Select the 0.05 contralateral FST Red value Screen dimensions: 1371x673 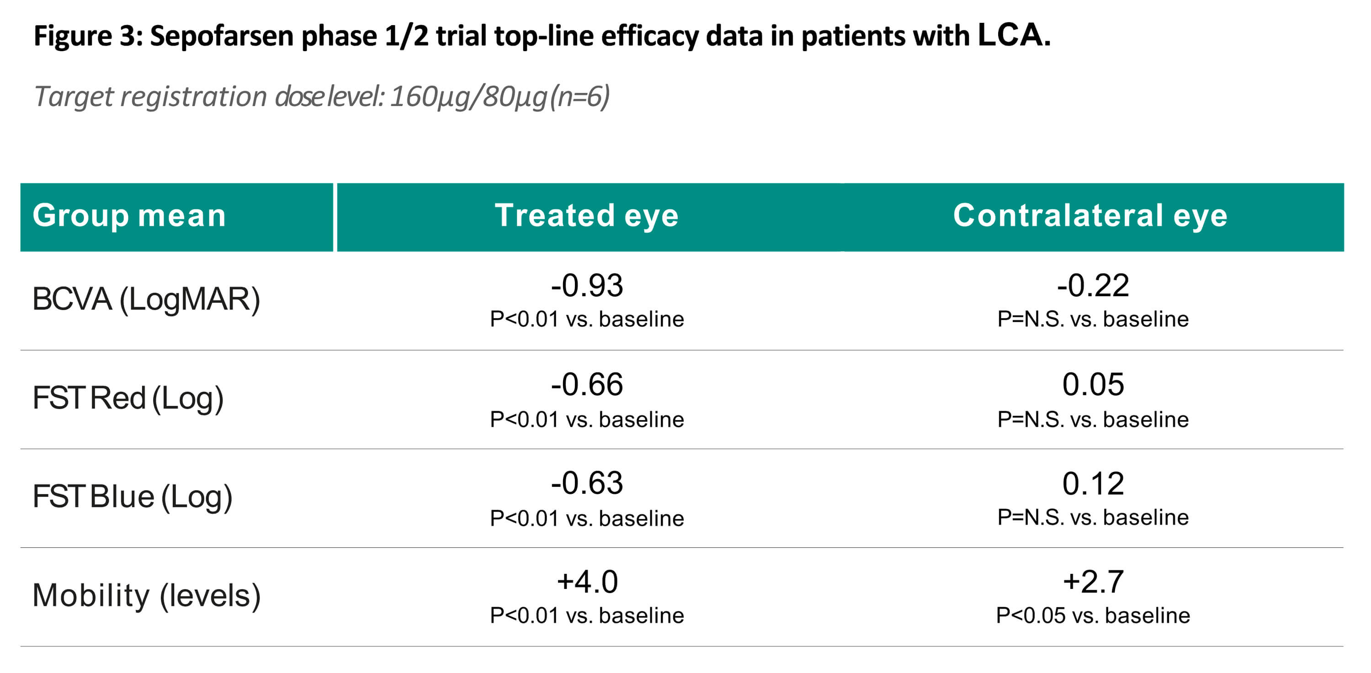[1093, 385]
